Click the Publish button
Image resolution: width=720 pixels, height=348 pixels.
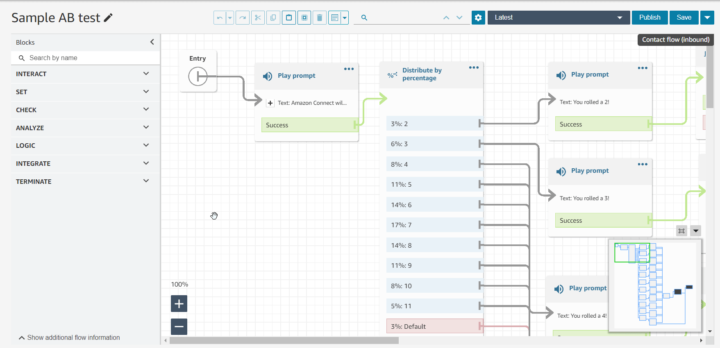[650, 18]
